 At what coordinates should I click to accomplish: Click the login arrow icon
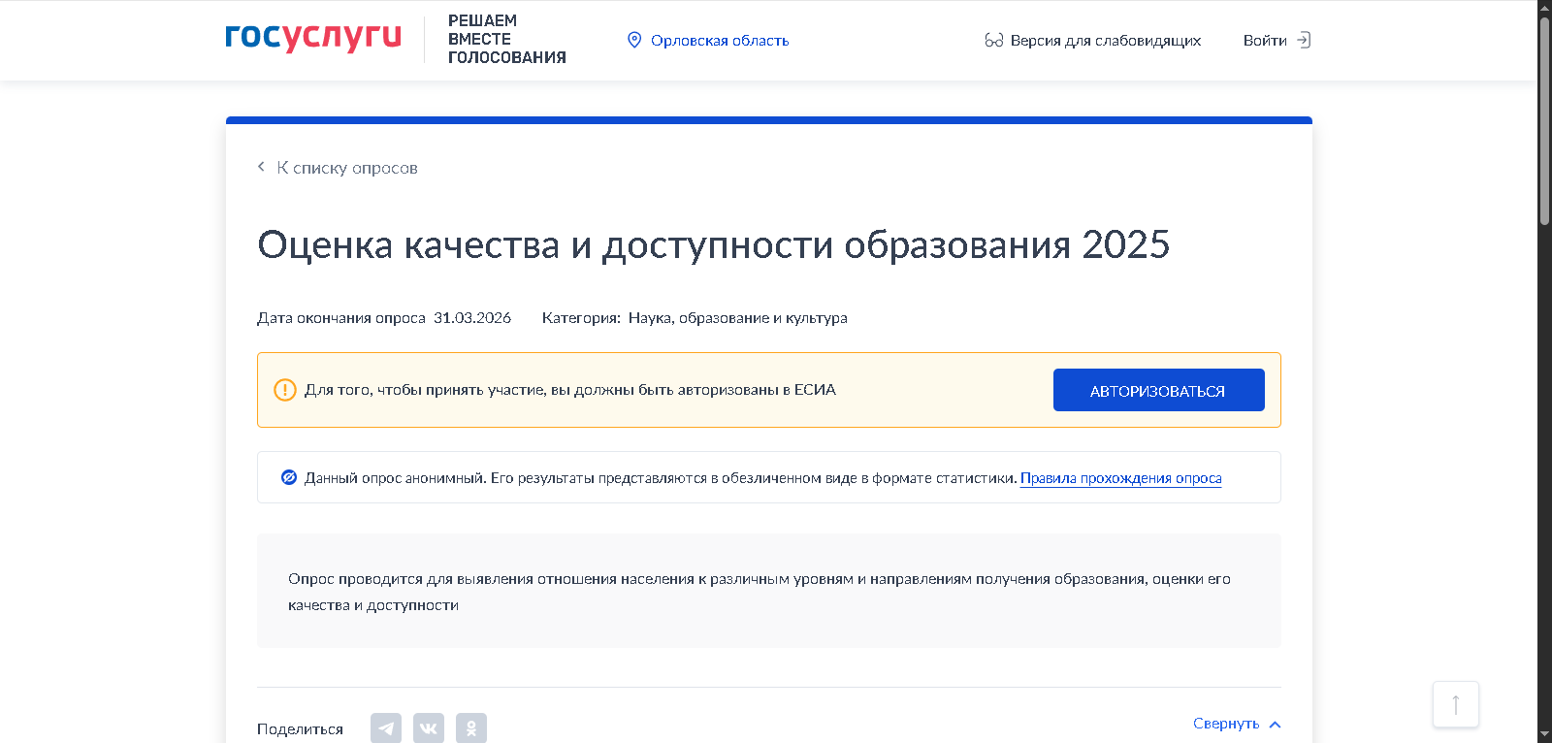[x=1304, y=40]
